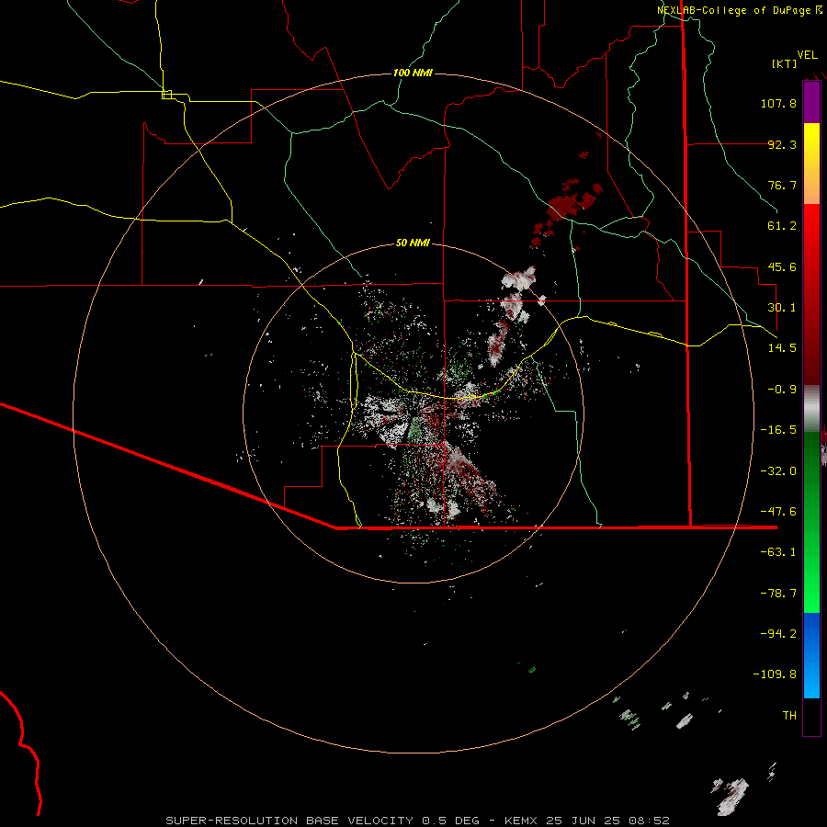This screenshot has width=827, height=827.
Task: Click the -78.7 velocity scale value
Action: coord(778,594)
